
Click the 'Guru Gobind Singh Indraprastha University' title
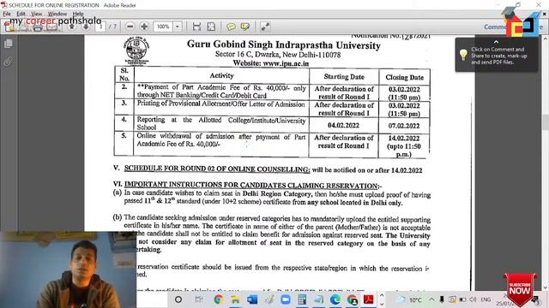(283, 45)
